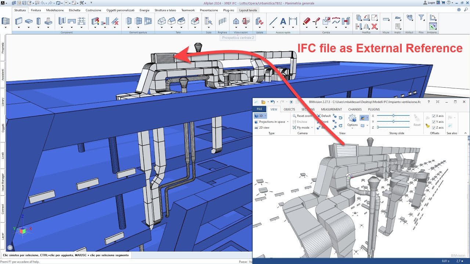470x264 pixels.
Task: Click the rotate left icon in BIMvision View
Action: point(340,118)
